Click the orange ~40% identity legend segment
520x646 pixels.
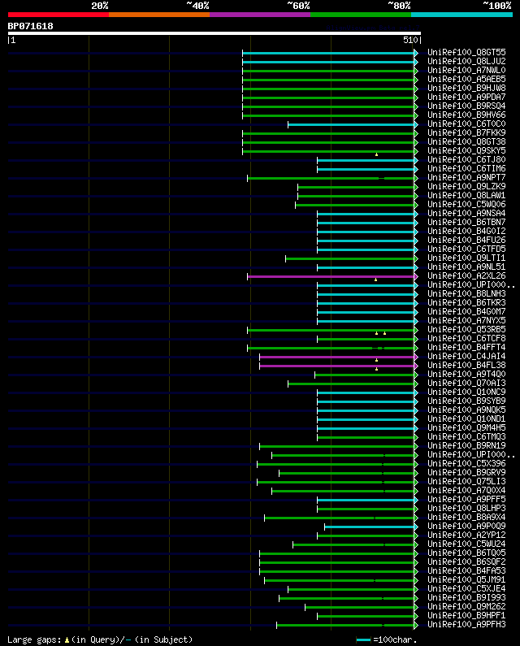(159, 15)
